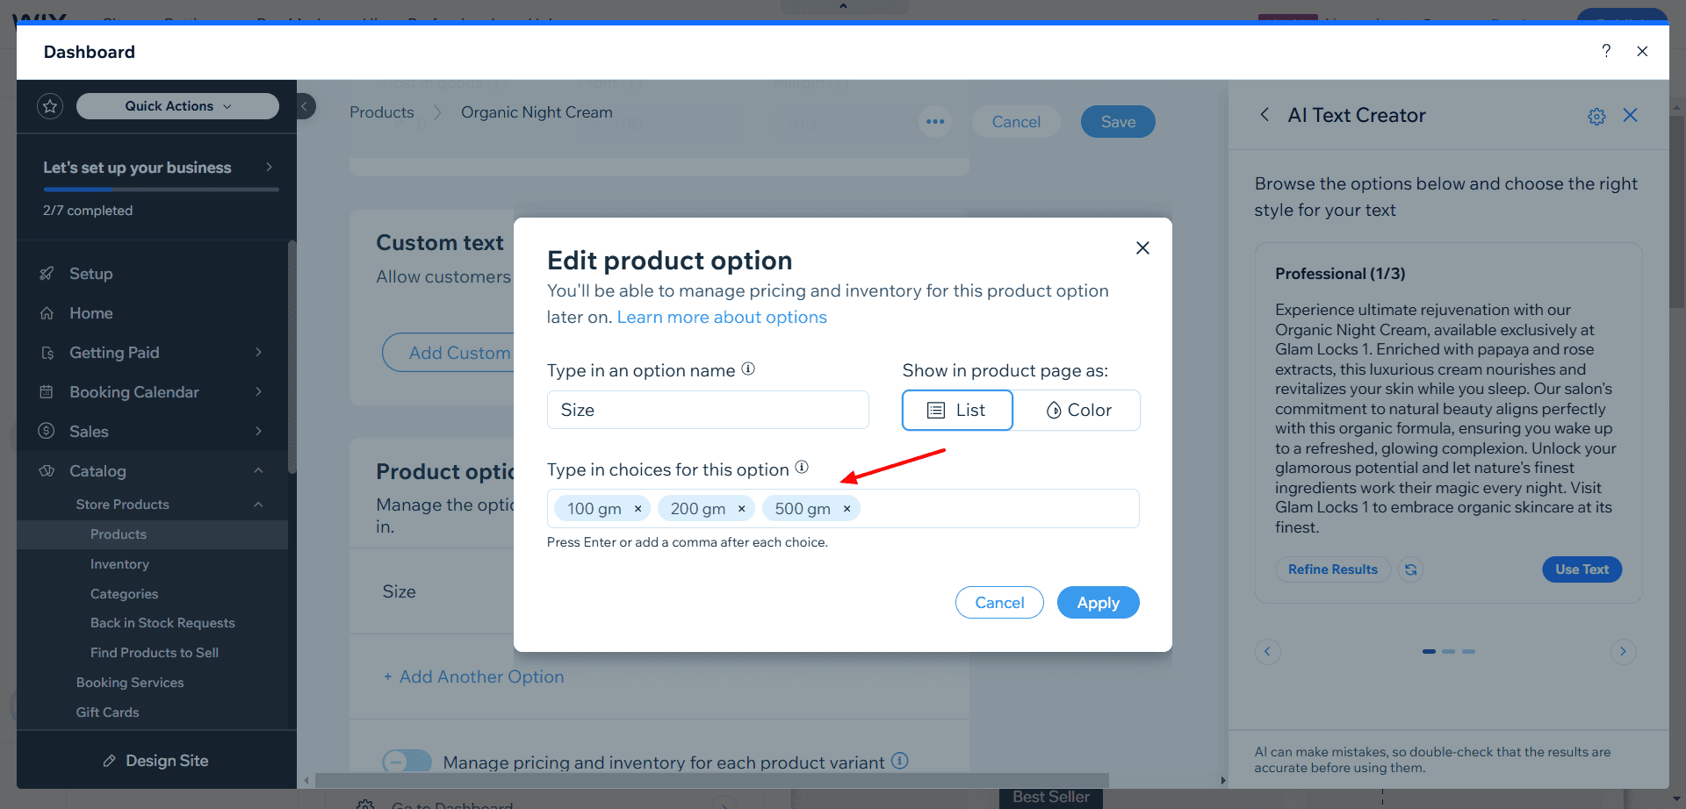Expand the Booking Calendar menu
The image size is (1686, 809).
click(258, 392)
